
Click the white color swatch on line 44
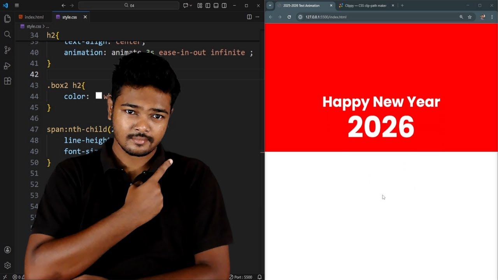(99, 96)
